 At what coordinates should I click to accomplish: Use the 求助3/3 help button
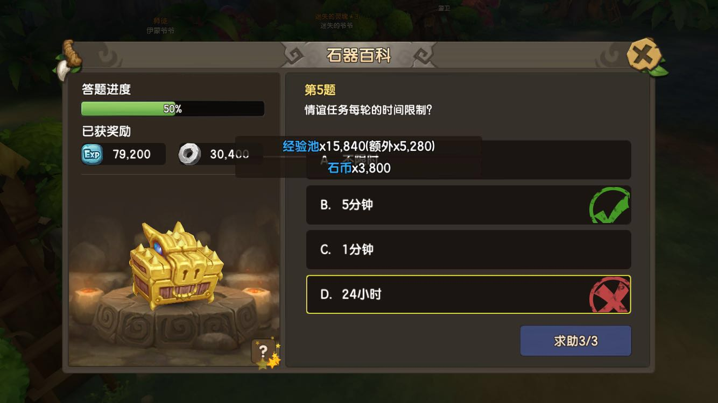(575, 341)
